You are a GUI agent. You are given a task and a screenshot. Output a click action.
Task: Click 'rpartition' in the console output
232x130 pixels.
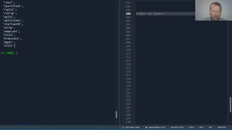point(12,6)
